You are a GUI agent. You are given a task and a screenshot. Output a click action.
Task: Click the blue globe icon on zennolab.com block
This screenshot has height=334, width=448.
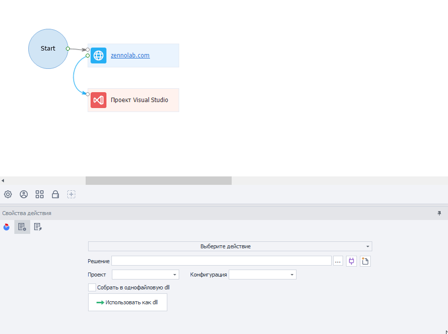pyautogui.click(x=99, y=56)
